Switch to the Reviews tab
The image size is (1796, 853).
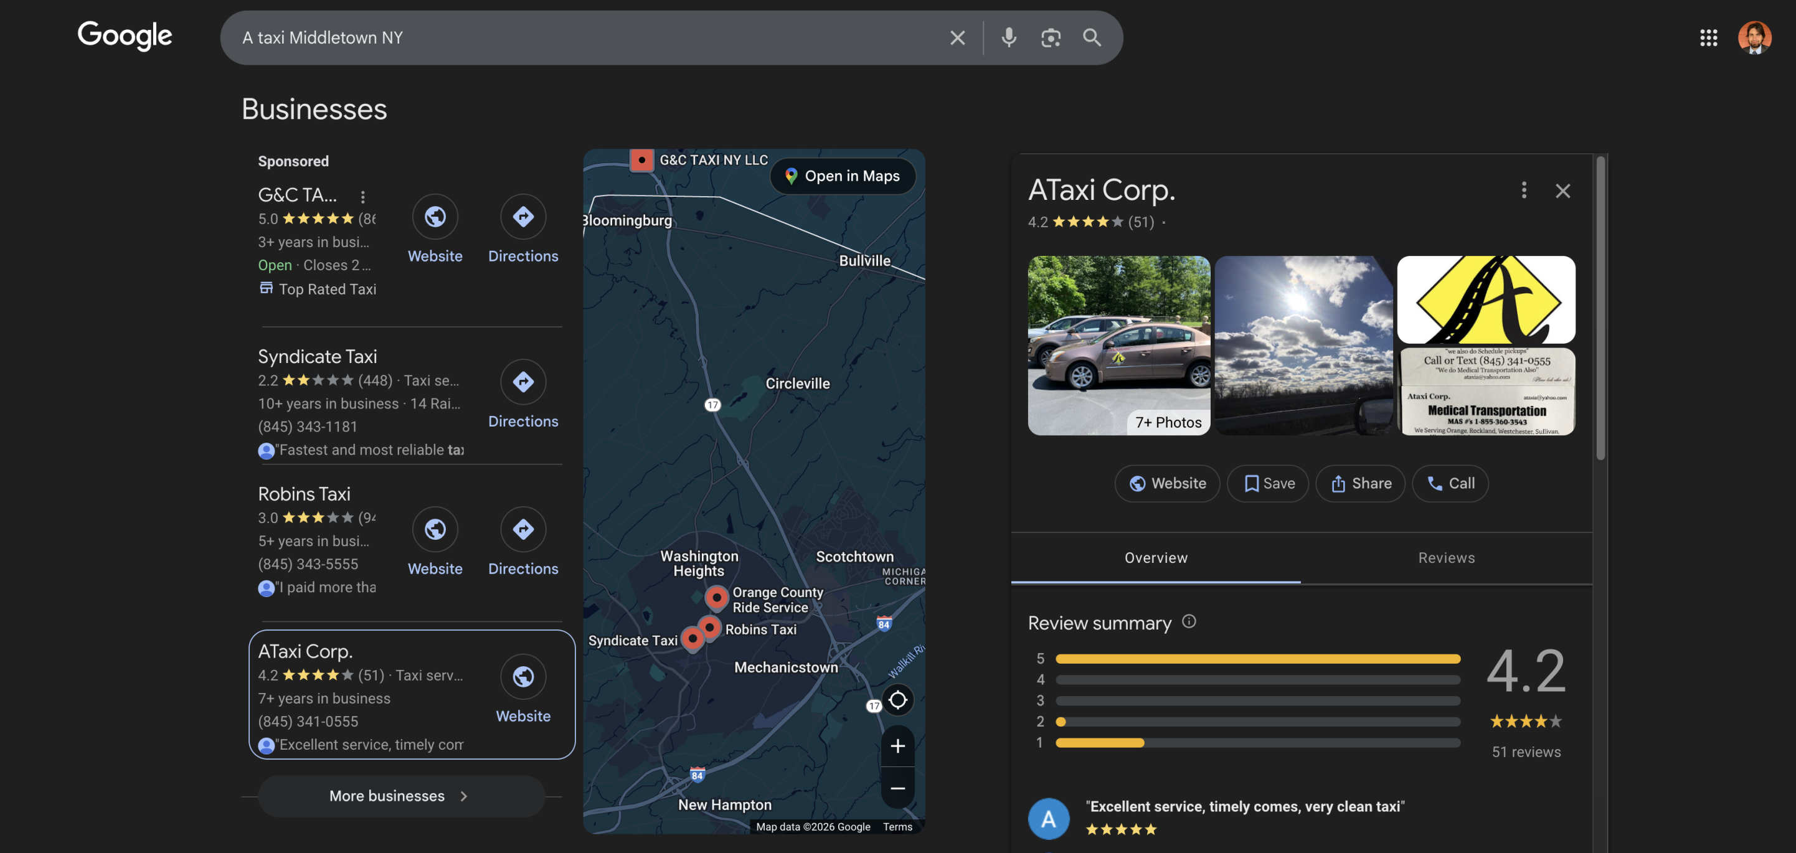[1446, 557]
